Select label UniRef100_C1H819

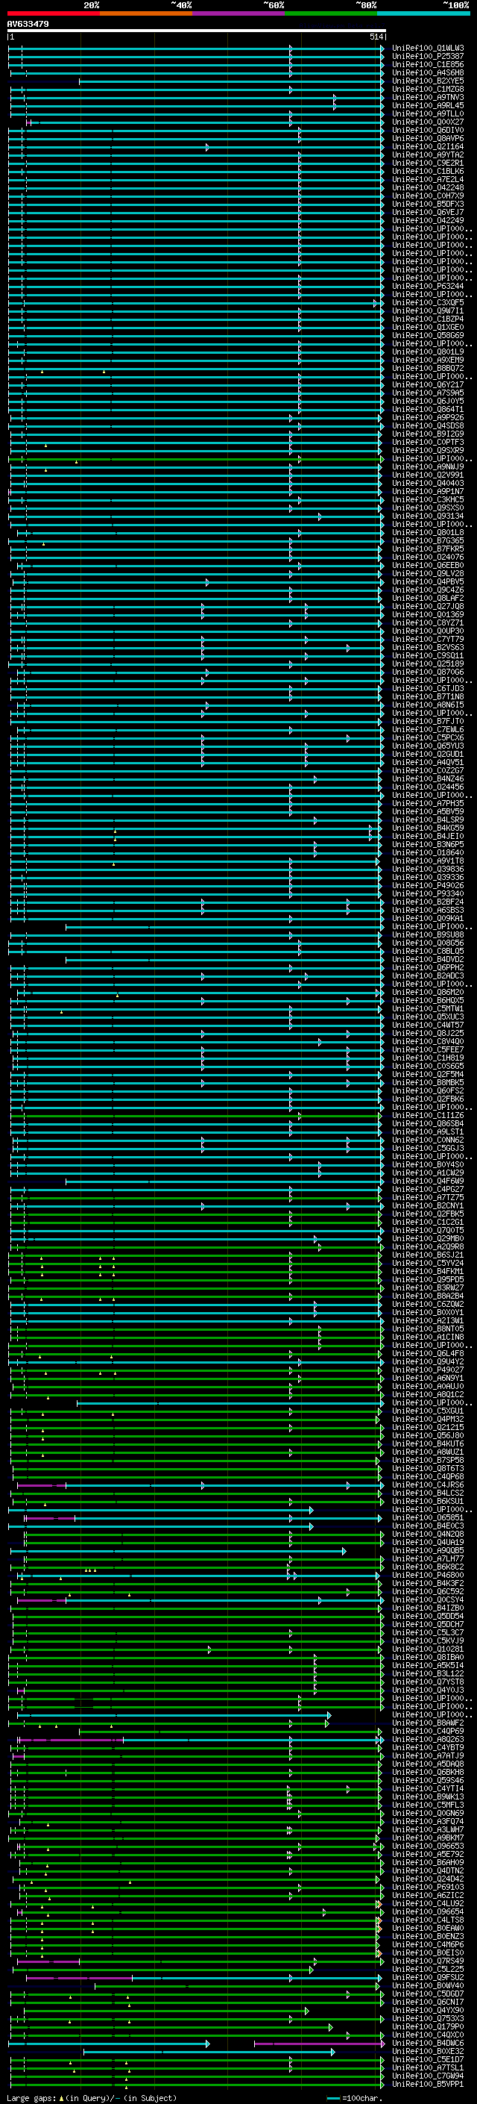[428, 1058]
